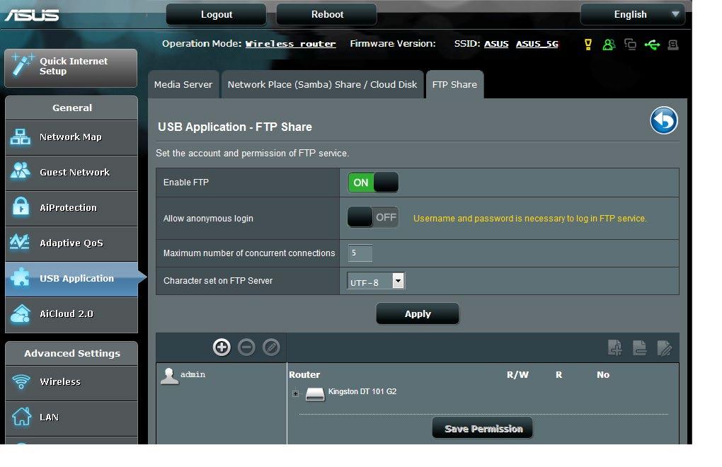Click the blue back arrow button
The height and width of the screenshot is (467, 722).
pyautogui.click(x=663, y=120)
